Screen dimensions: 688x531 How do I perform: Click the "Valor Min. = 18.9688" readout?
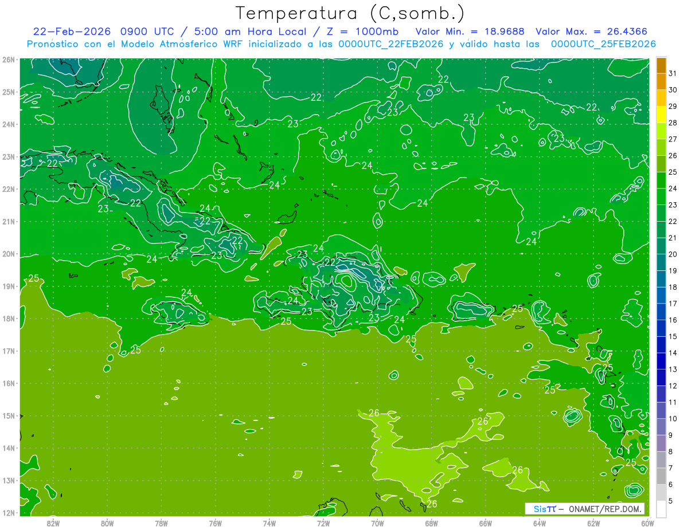click(470, 32)
